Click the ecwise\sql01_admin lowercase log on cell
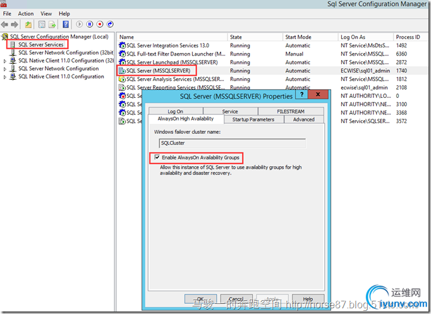 click(x=364, y=88)
